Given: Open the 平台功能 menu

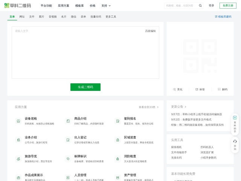Looking at the screenshot, I should 46,6.
